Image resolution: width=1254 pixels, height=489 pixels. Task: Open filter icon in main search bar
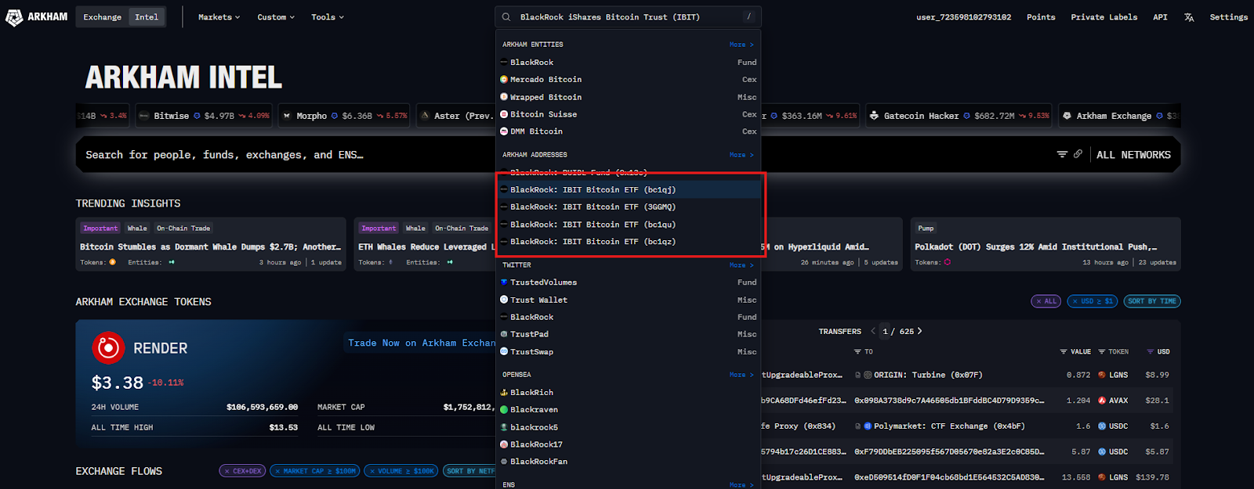coord(1062,154)
